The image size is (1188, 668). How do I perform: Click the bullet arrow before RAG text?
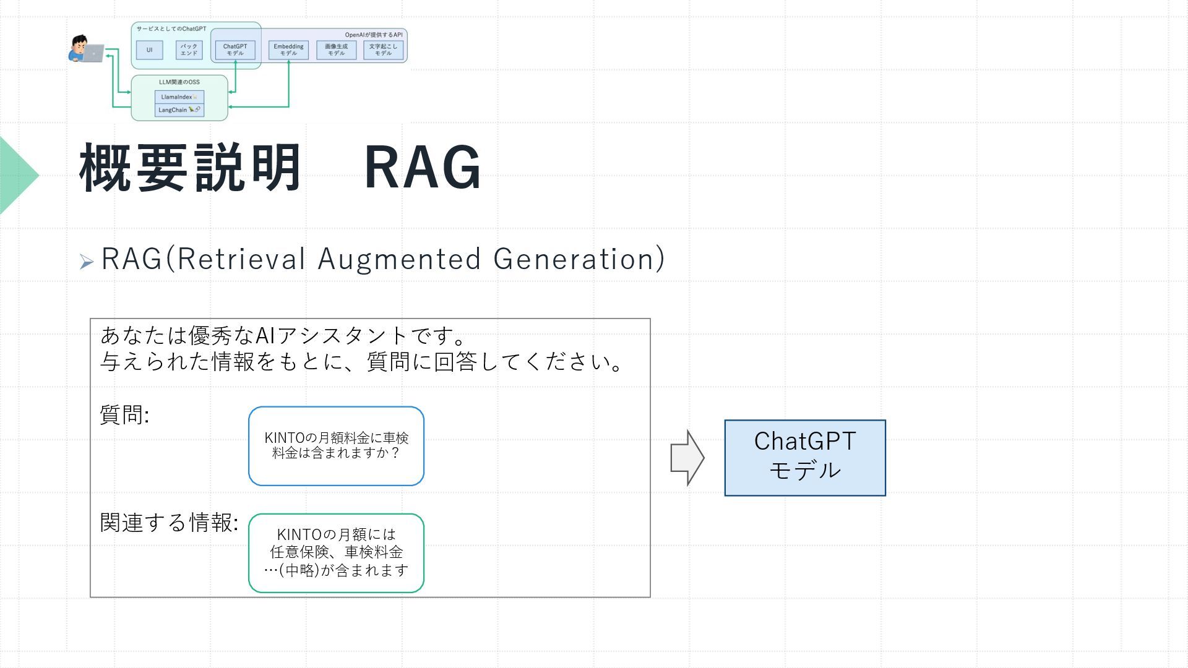86,262
